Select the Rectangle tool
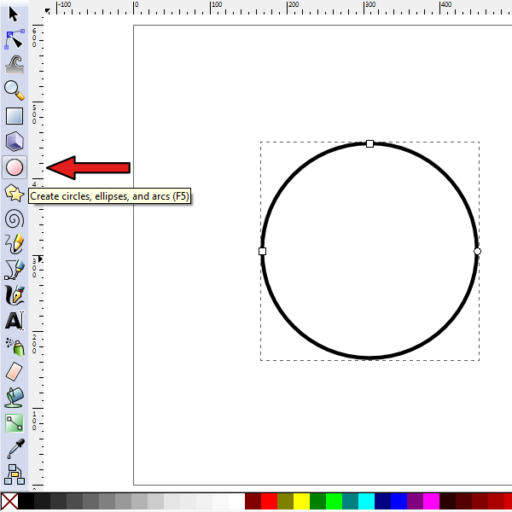 coord(15,115)
